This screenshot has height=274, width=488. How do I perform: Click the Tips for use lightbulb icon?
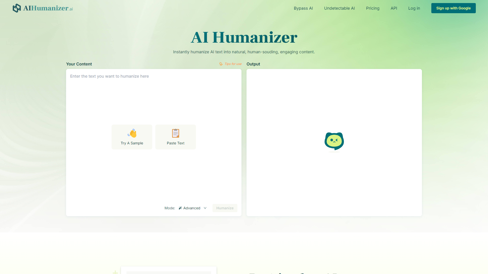coord(221,64)
